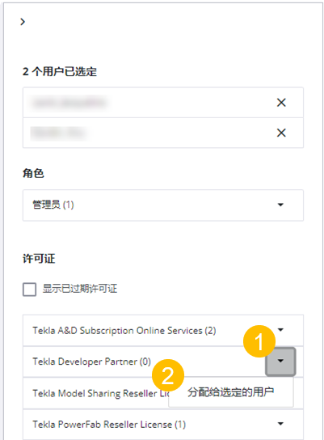The height and width of the screenshot is (440, 324).
Task: Click the yellow number 2 step marker
Action: (x=168, y=375)
